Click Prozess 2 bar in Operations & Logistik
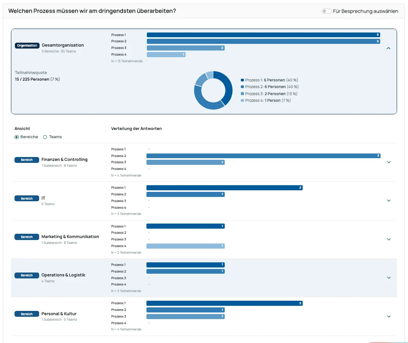This screenshot has height=343, width=408. tap(186, 271)
